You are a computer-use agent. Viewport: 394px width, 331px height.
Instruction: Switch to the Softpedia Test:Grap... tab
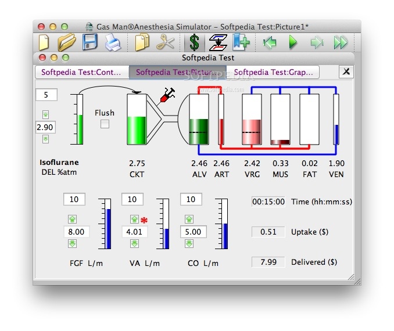(x=276, y=73)
